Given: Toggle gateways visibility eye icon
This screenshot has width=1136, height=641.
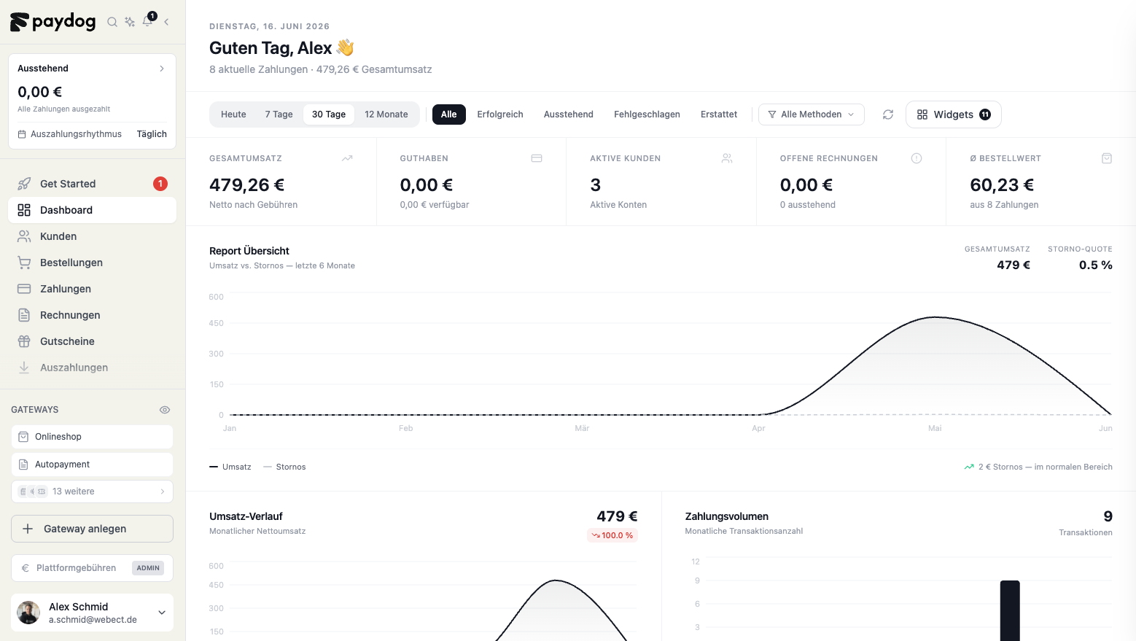Looking at the screenshot, I should point(165,410).
